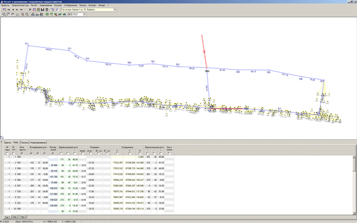Check the 'Имя пункта' column checkbox
Viewport: 357px width, 223px height.
coord(22,153)
